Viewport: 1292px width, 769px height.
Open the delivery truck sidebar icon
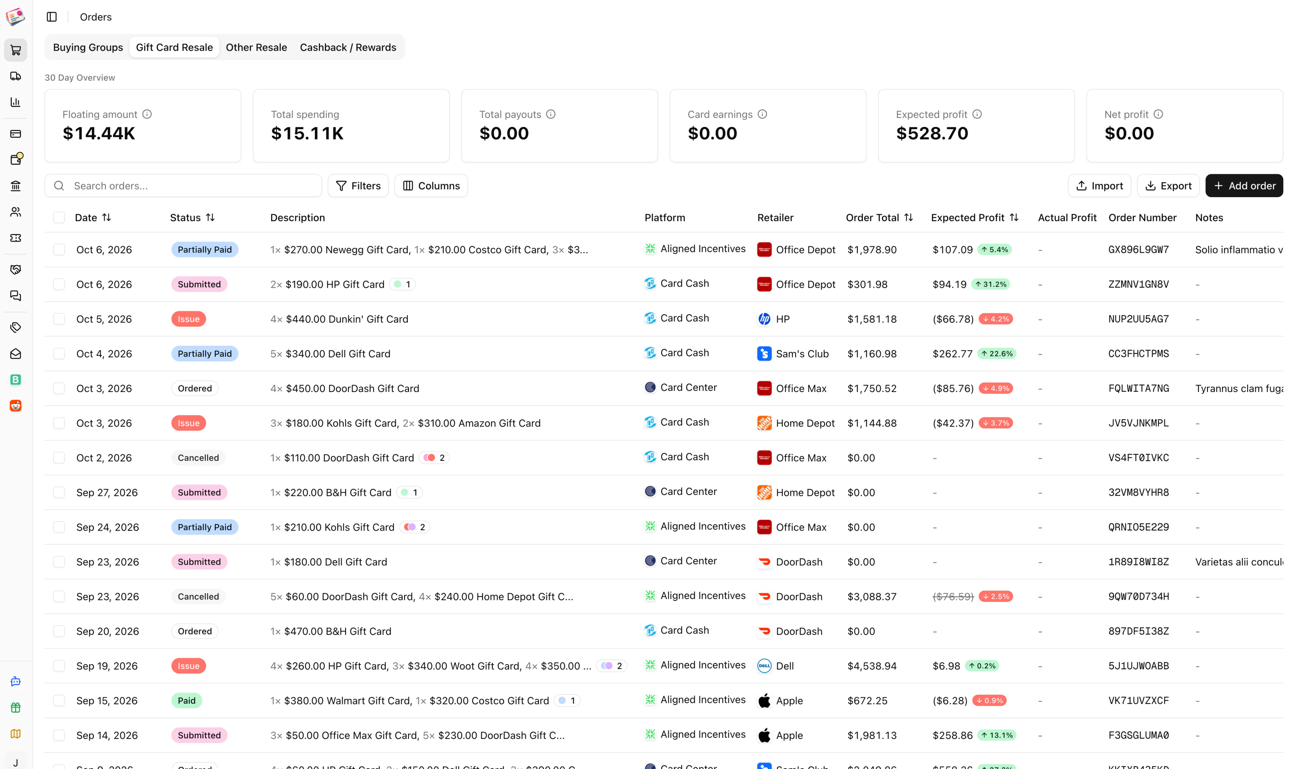[15, 76]
